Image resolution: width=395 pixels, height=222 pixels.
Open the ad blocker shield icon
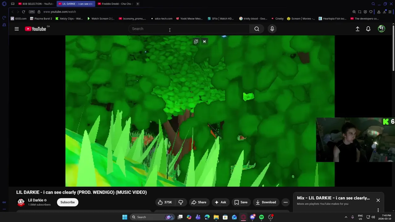(x=365, y=12)
